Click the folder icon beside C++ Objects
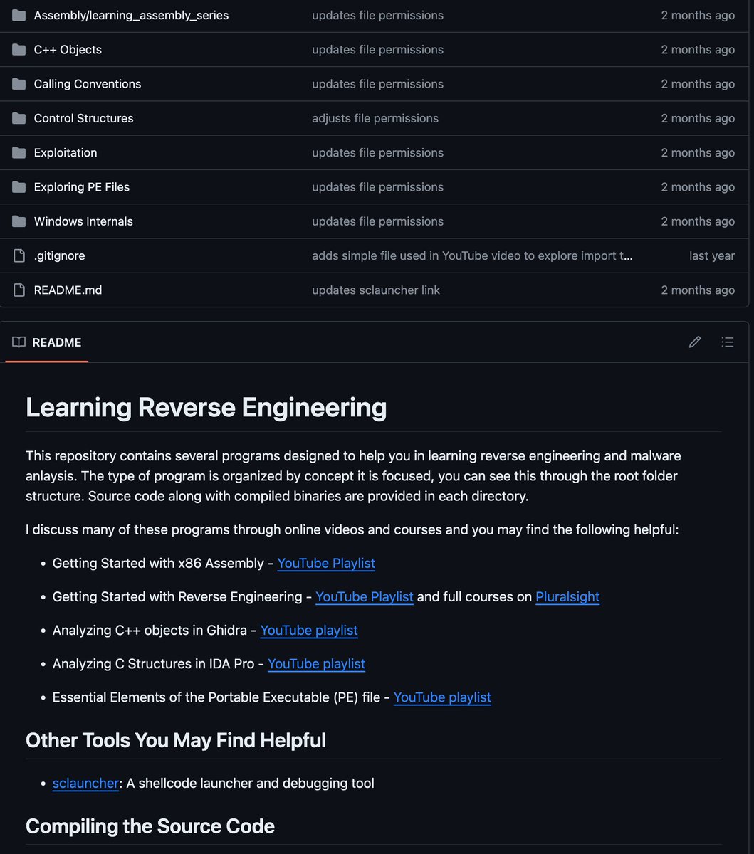Screen dimensions: 754x854 pyautogui.click(x=18, y=49)
